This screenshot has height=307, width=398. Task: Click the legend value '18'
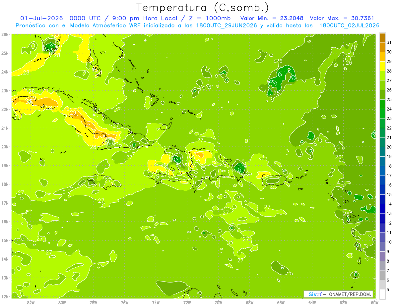click(x=389, y=166)
